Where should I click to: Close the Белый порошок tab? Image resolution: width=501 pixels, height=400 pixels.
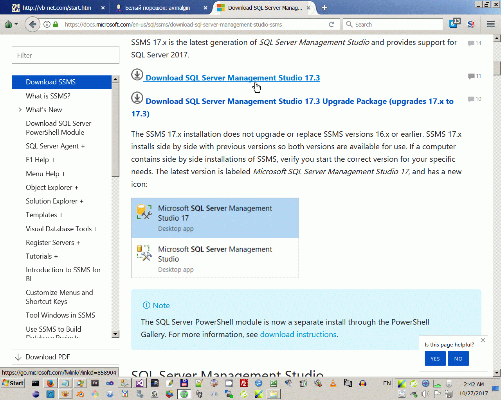click(x=205, y=8)
